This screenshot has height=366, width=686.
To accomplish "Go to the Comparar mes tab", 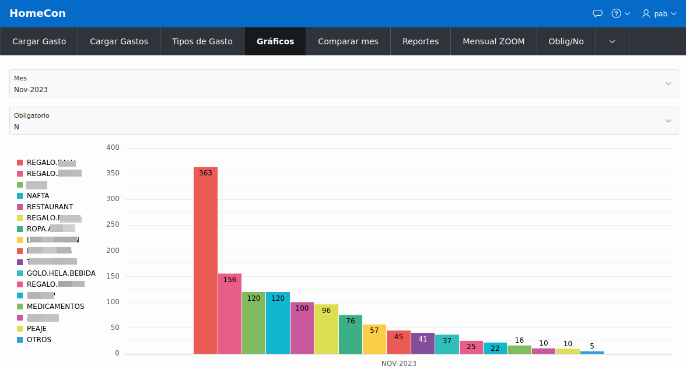I will click(348, 41).
